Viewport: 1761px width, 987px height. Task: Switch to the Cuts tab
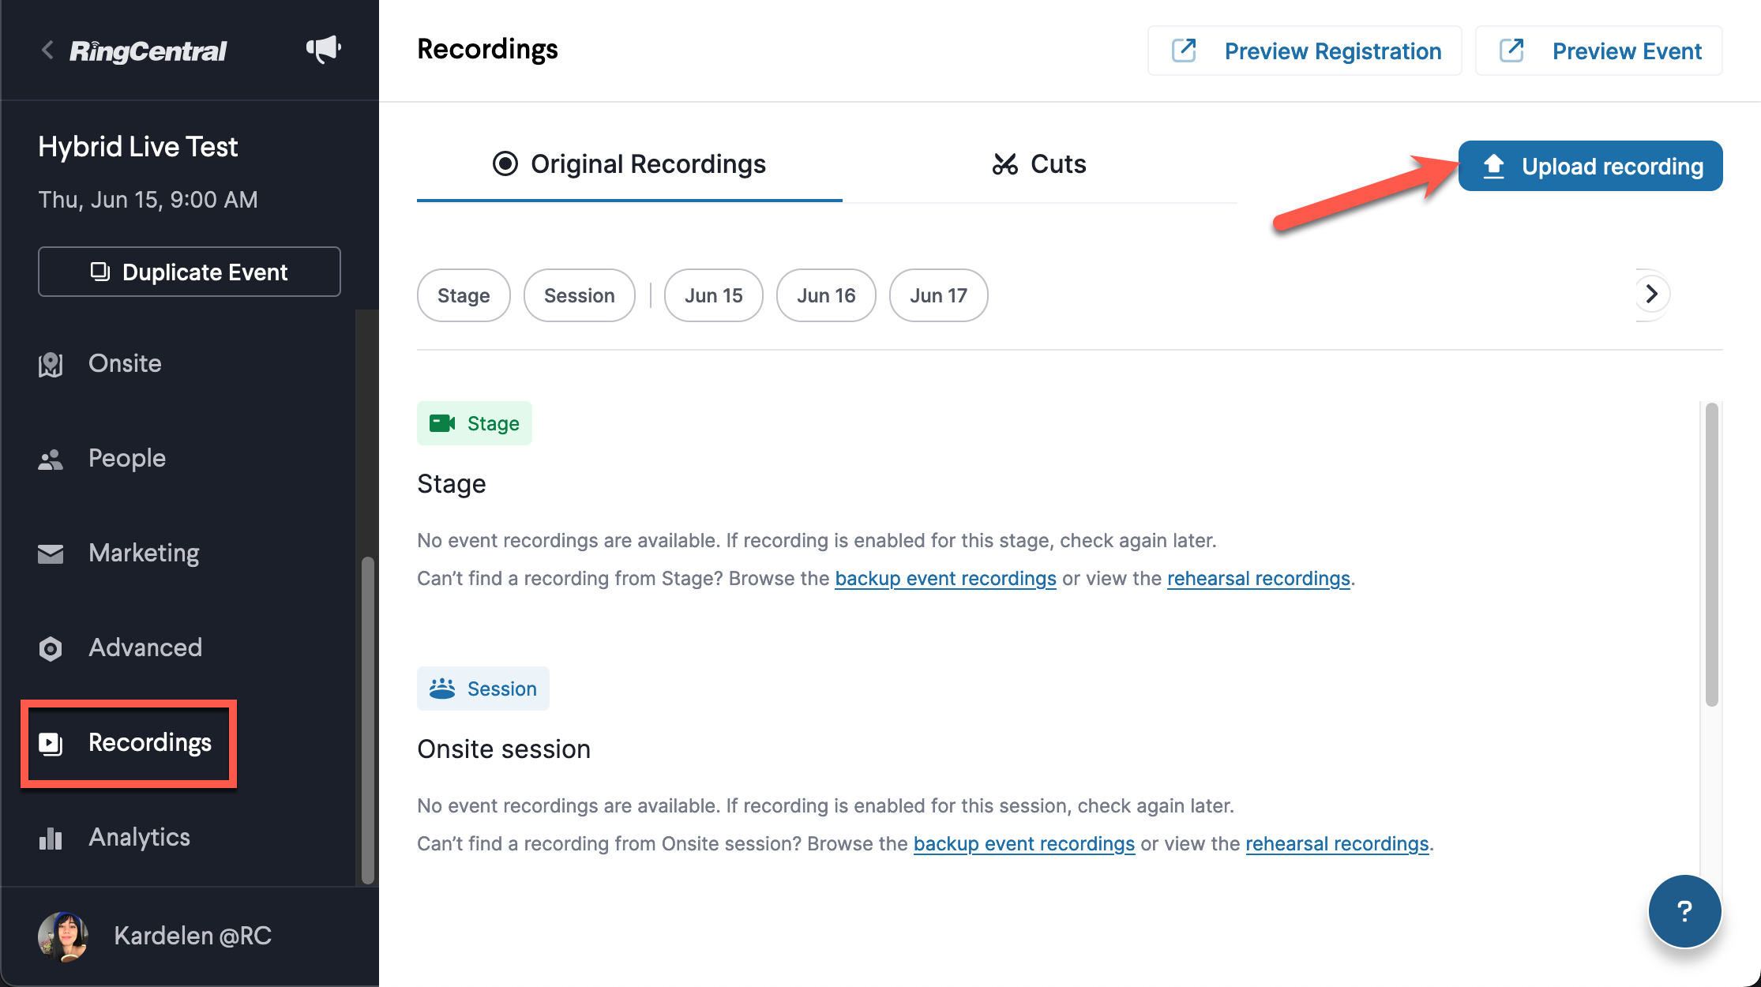(1039, 164)
